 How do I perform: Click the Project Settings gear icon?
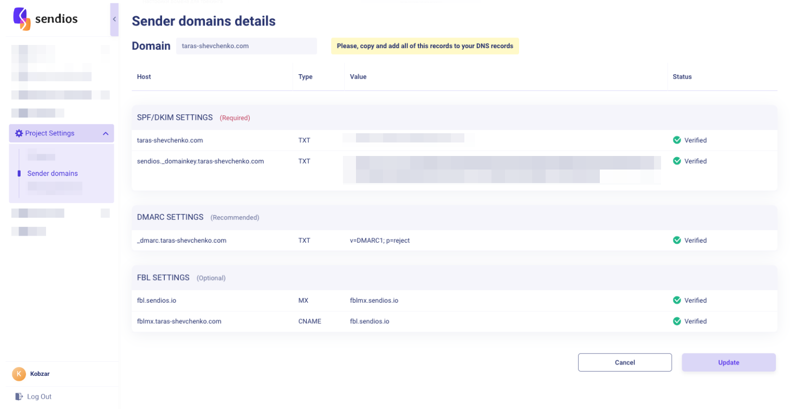coord(19,133)
